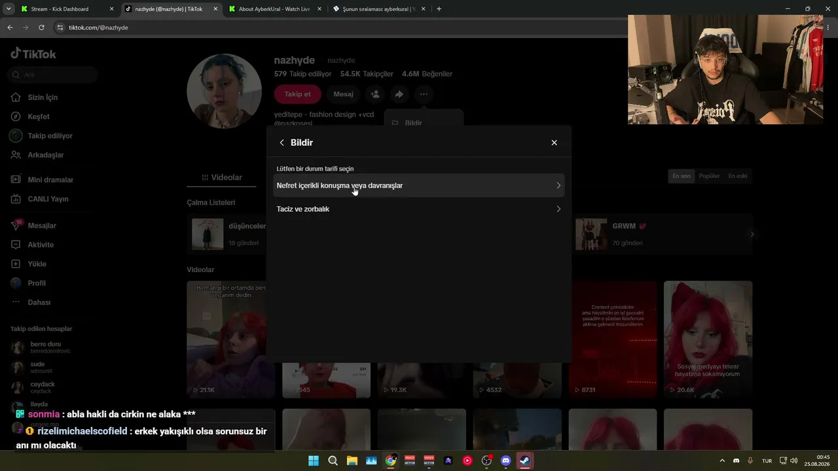
Task: Open followed account 'sude'
Action: pos(37,368)
